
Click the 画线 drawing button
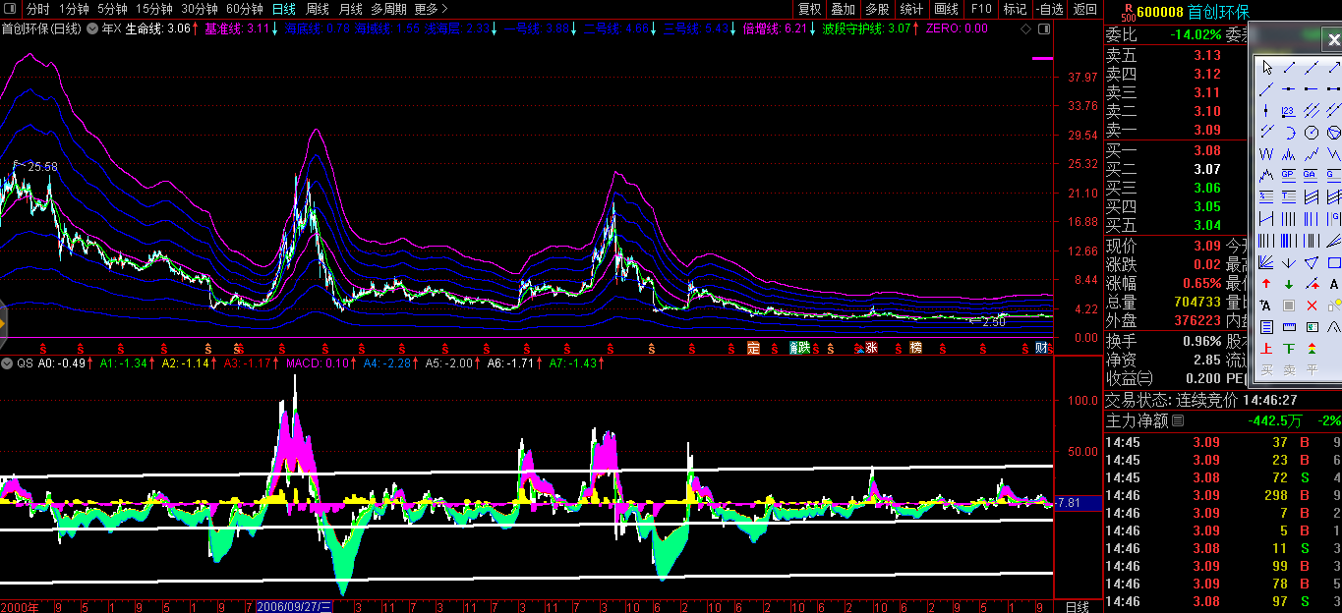[946, 9]
